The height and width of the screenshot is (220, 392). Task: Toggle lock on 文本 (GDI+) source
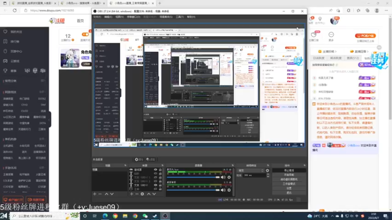point(160,185)
